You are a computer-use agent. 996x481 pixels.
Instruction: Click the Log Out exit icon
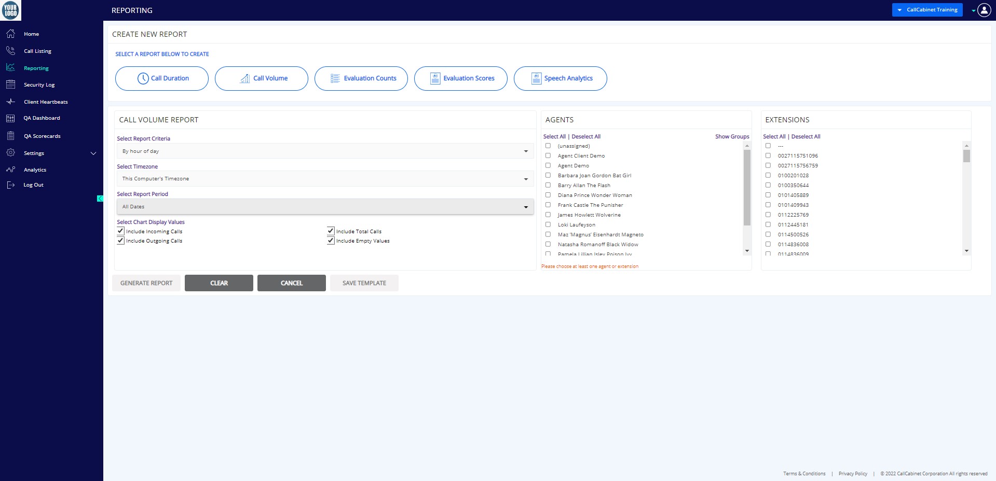pyautogui.click(x=10, y=185)
